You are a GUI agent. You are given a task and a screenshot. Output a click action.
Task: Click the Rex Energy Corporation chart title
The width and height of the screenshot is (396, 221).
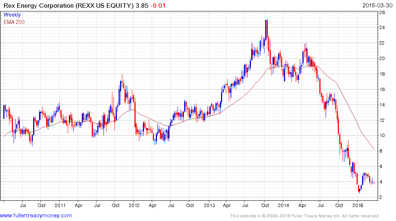coord(68,6)
